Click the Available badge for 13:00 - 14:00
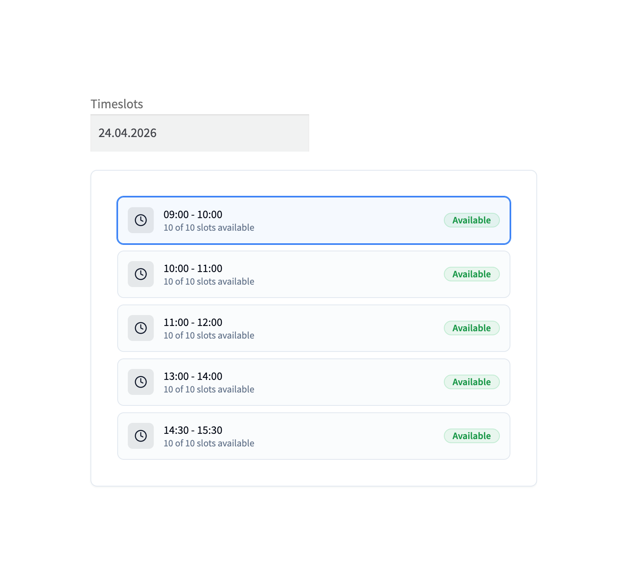Screen dimensions: 624x566 (471, 382)
